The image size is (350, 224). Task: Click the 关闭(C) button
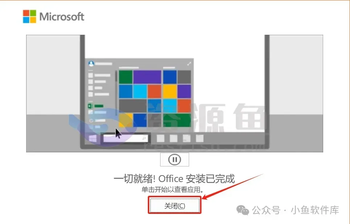175,206
